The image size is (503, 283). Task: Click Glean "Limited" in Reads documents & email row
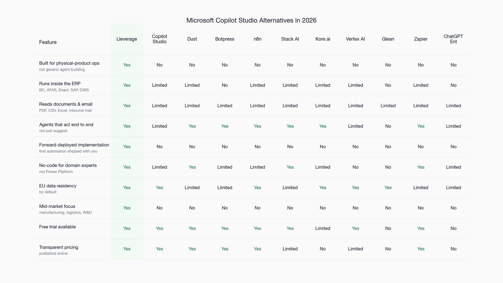point(388,106)
